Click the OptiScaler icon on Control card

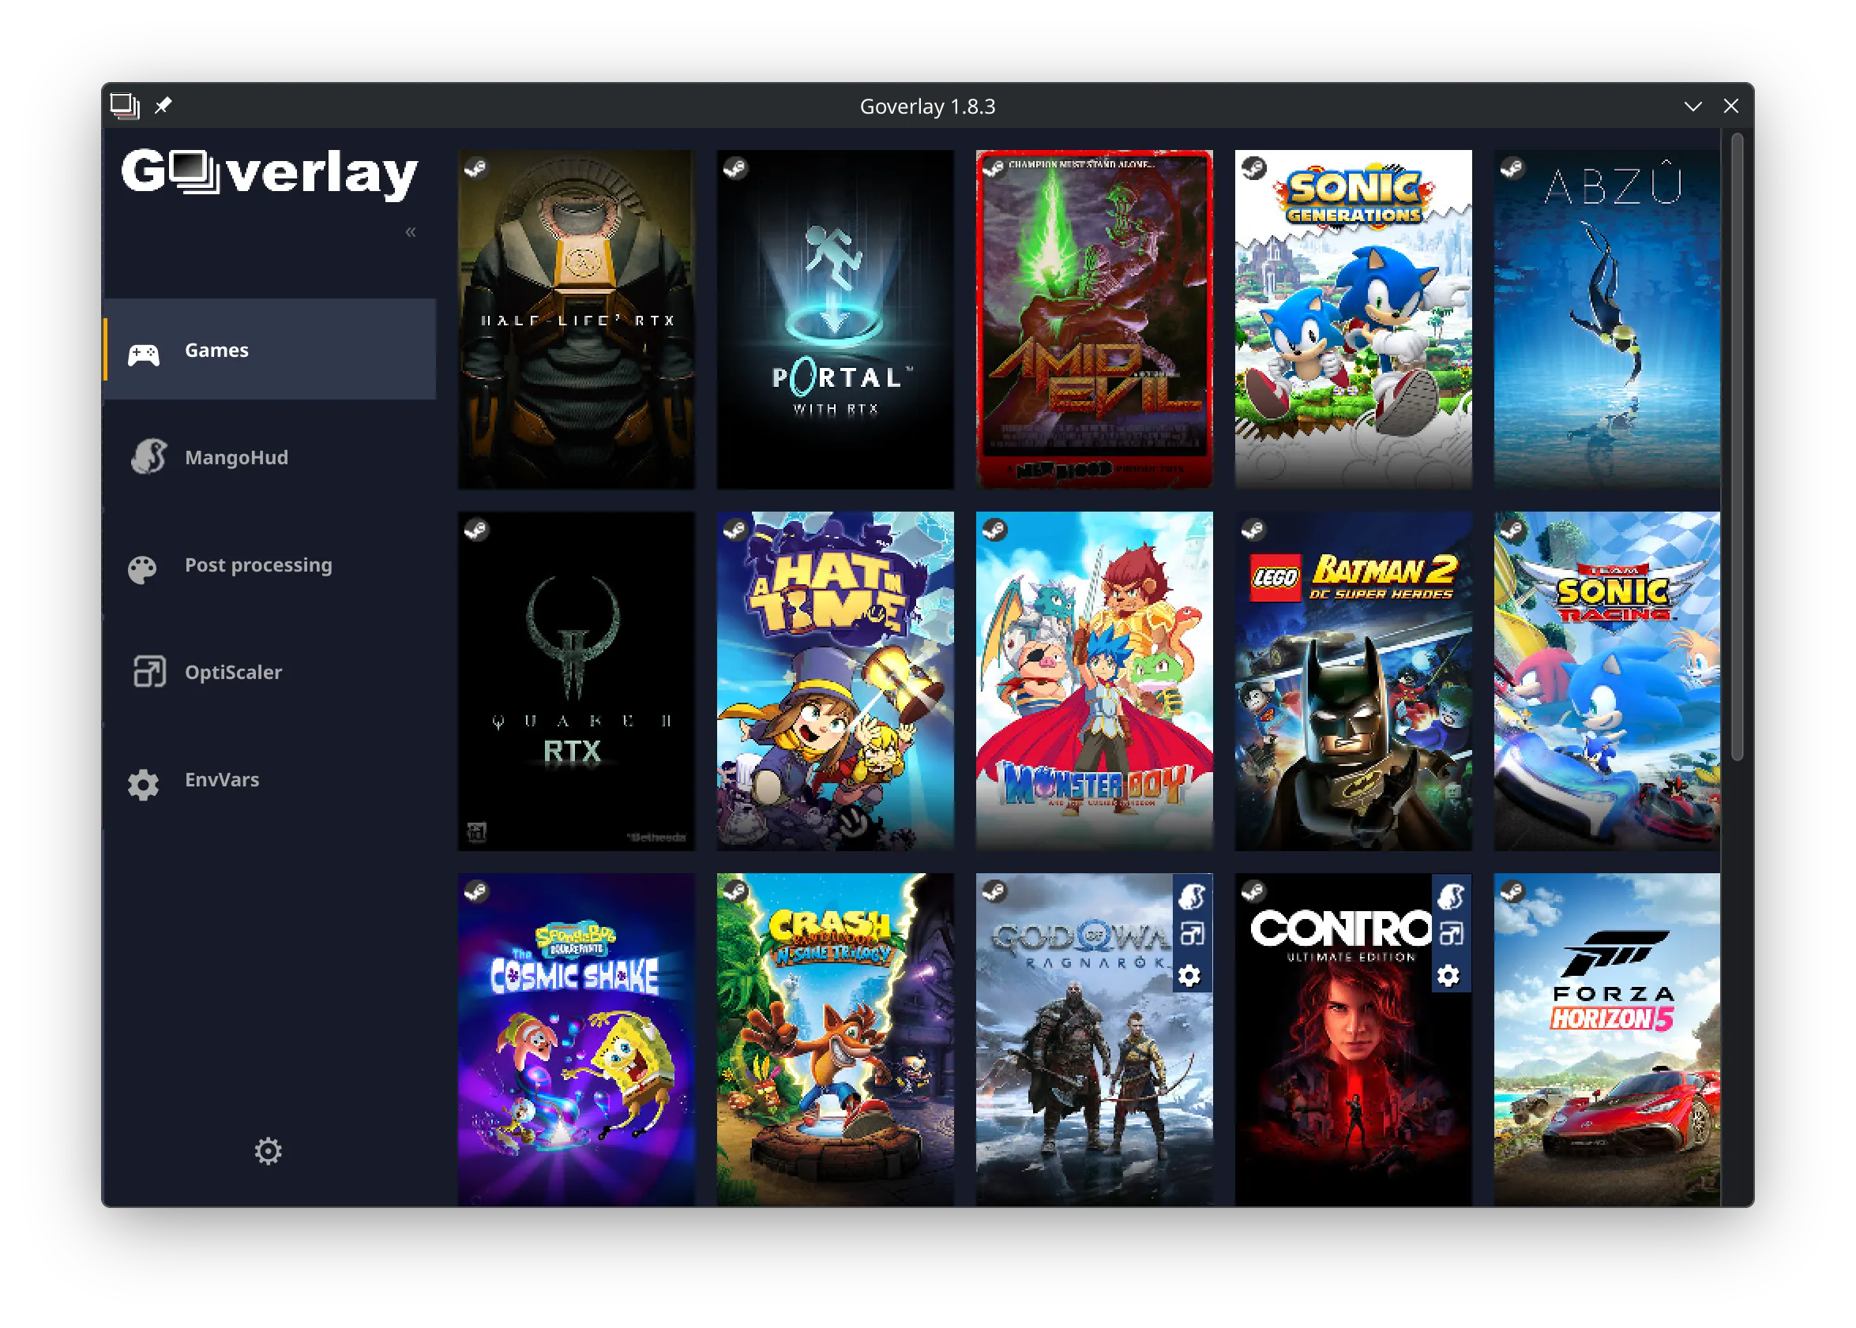pos(1451,934)
